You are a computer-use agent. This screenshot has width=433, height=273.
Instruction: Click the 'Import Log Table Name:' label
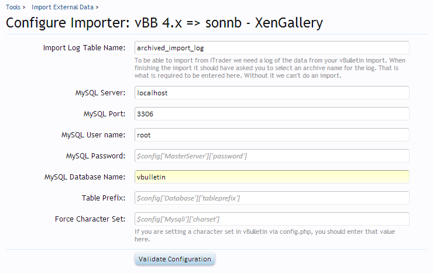click(x=84, y=48)
